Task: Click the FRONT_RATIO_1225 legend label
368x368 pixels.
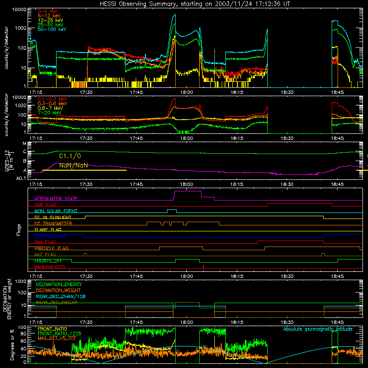Action: point(59,333)
